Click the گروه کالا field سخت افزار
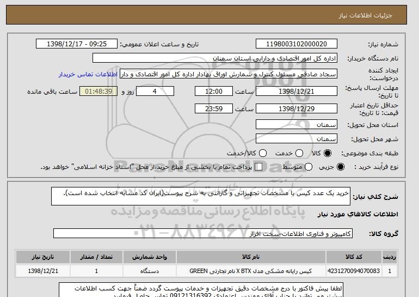Image resolution: width=419 pixels, height=297 pixels. (203, 233)
